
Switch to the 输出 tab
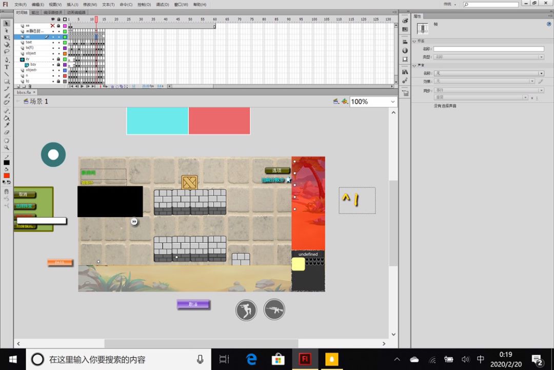click(35, 12)
